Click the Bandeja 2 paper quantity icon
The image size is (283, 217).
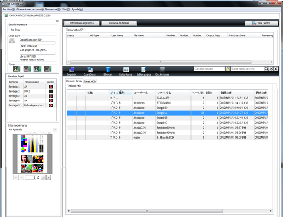point(51,92)
